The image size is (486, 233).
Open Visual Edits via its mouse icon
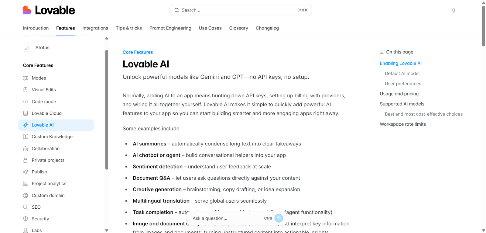point(26,90)
